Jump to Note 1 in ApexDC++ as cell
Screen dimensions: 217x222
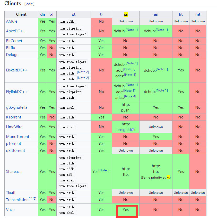pos(162,30)
